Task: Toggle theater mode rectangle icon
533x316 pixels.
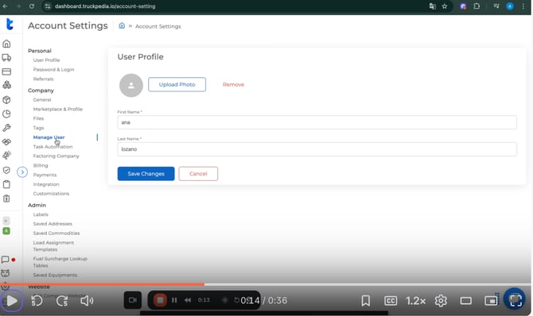Action: point(465,301)
